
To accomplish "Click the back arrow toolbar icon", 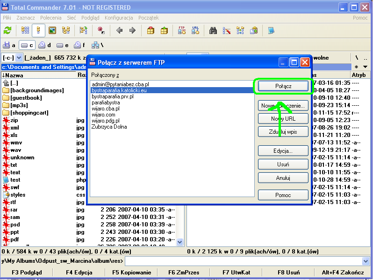I will [x=119, y=30].
